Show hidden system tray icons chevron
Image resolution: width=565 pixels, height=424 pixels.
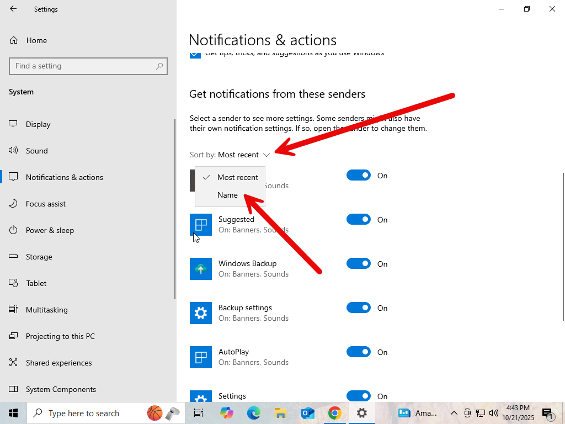[454, 413]
